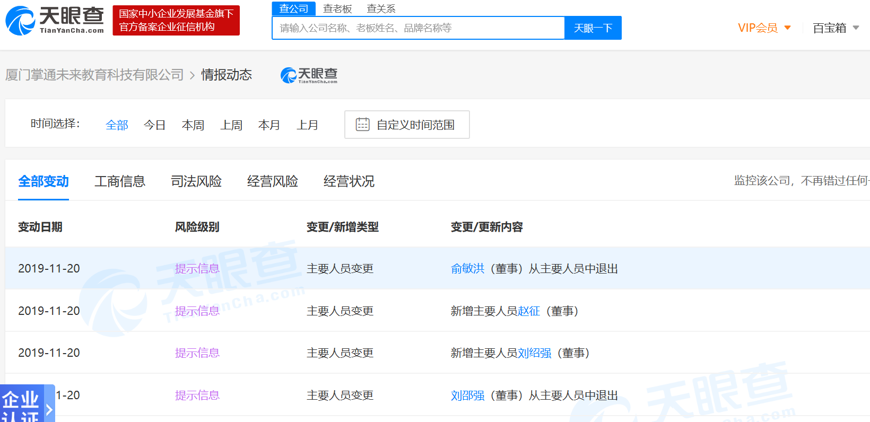870x422 pixels.
Task: Click 提示信息 in the 刘邵强 row
Action: [197, 395]
